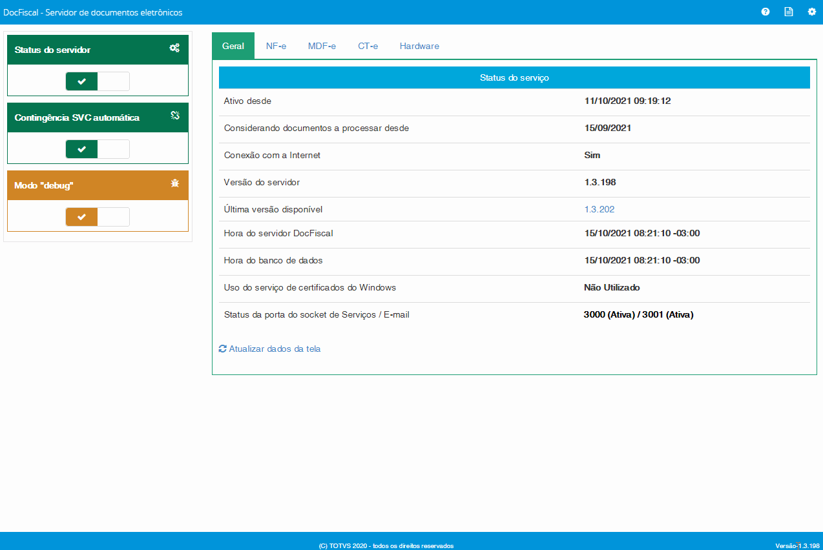Open the CT-e tab
Screen dimensions: 823x550
(368, 46)
